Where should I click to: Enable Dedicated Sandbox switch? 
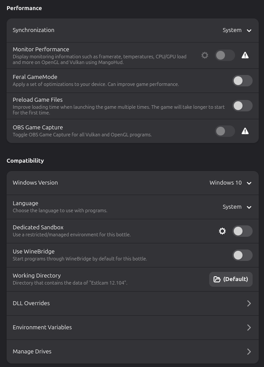(242, 231)
